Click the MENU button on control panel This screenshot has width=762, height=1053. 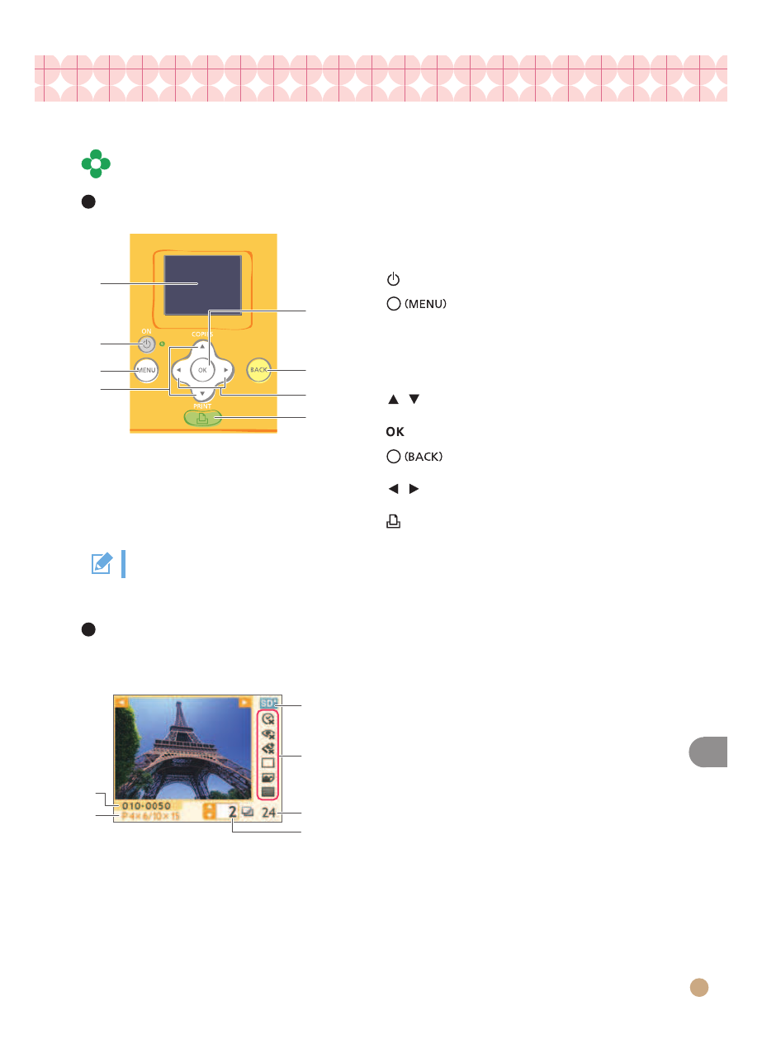coord(146,371)
